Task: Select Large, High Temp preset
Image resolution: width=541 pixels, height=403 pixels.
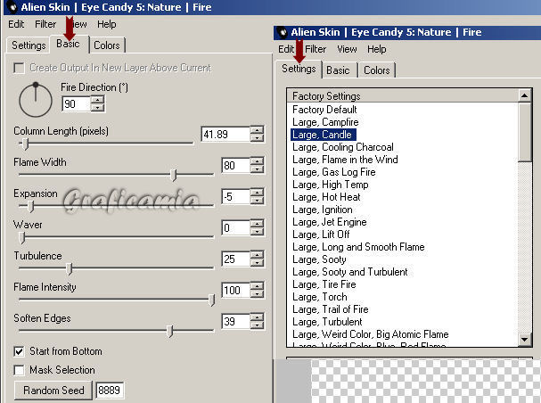Action: pyautogui.click(x=330, y=185)
